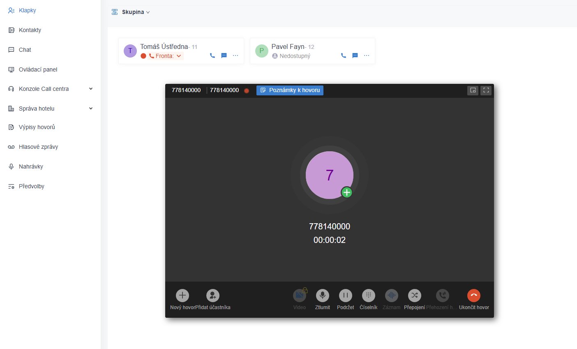Viewport: 577px width, 349px height.
Task: Click green plus on caller avatar
Action: [x=347, y=192]
